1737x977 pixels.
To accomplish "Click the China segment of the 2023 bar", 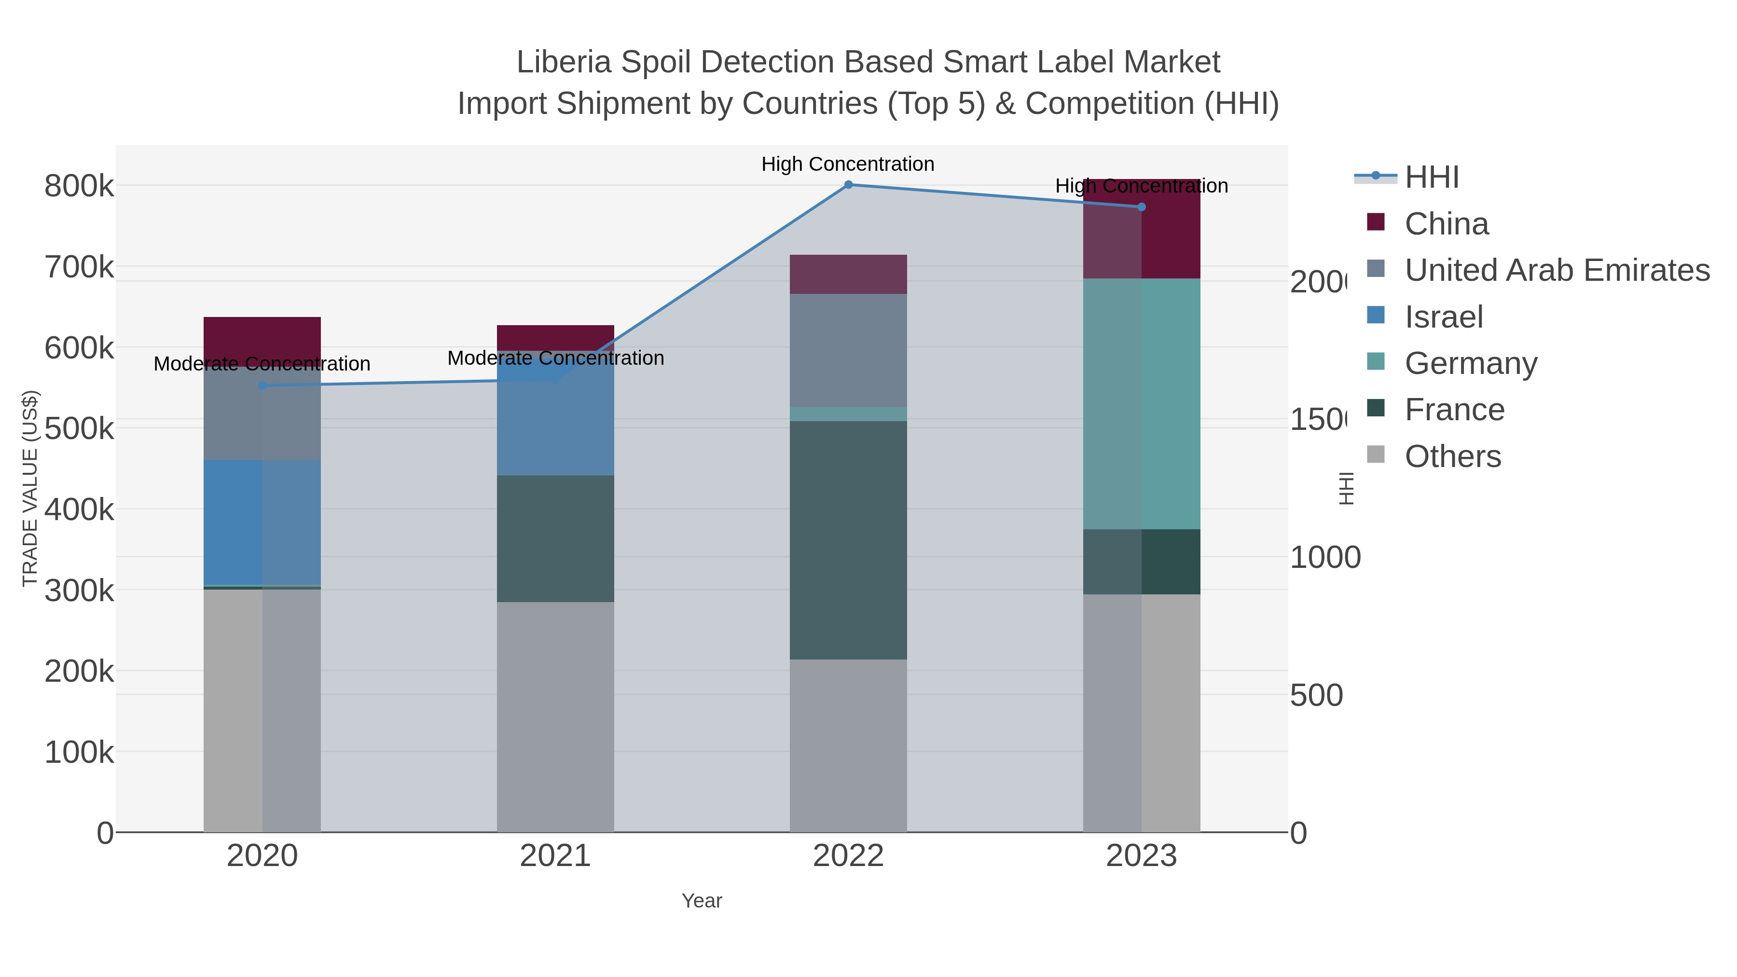I will [x=1142, y=229].
